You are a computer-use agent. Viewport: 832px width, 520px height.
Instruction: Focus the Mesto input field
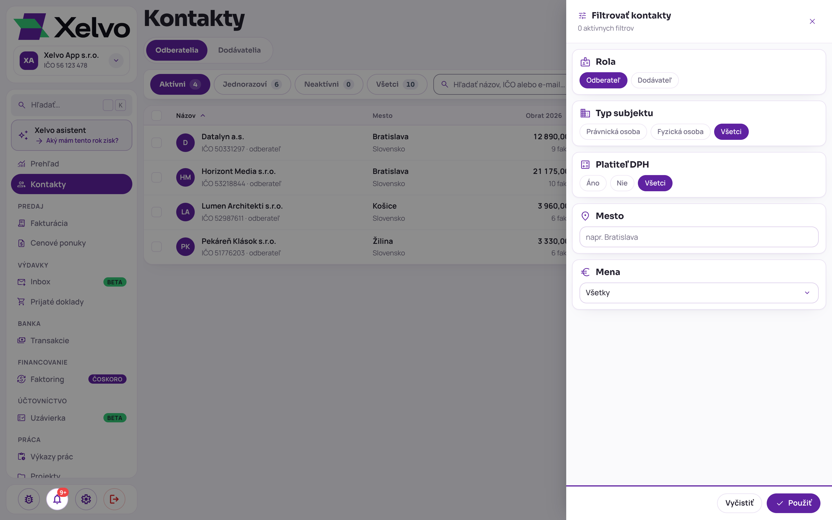pos(699,237)
